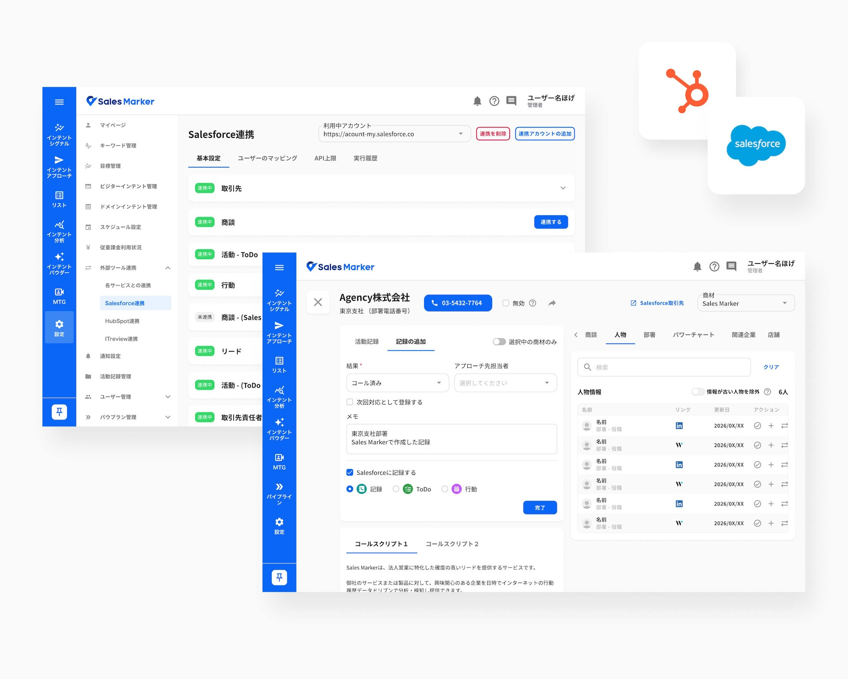The height and width of the screenshot is (679, 848).
Task: Switch to 実行履歴 tab
Action: click(365, 158)
